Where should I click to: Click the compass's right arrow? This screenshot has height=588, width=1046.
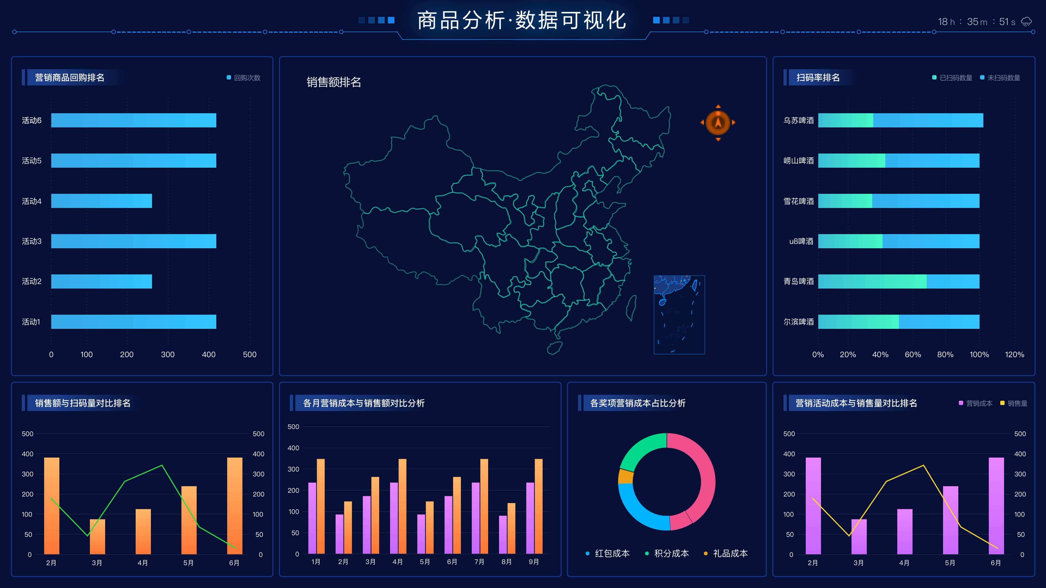click(733, 122)
